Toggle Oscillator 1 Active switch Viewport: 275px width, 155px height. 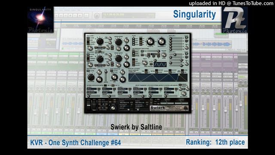coord(88,38)
